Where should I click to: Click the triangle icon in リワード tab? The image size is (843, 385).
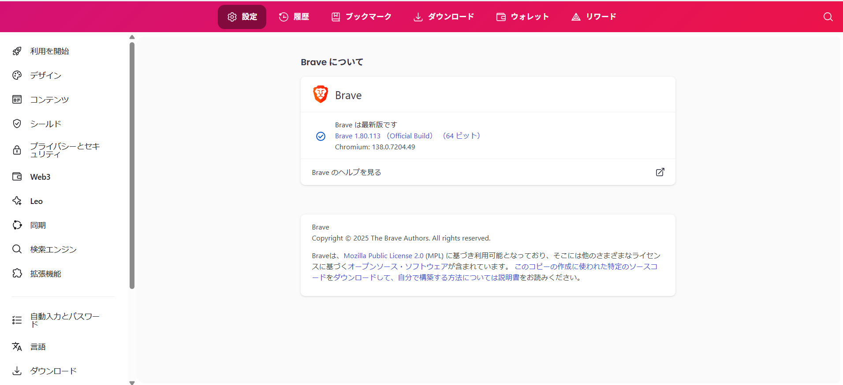pos(576,17)
